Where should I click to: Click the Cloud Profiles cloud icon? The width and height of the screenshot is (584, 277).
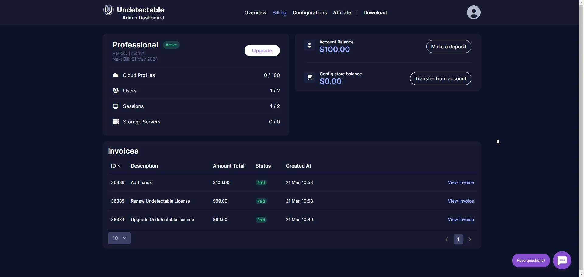(116, 75)
